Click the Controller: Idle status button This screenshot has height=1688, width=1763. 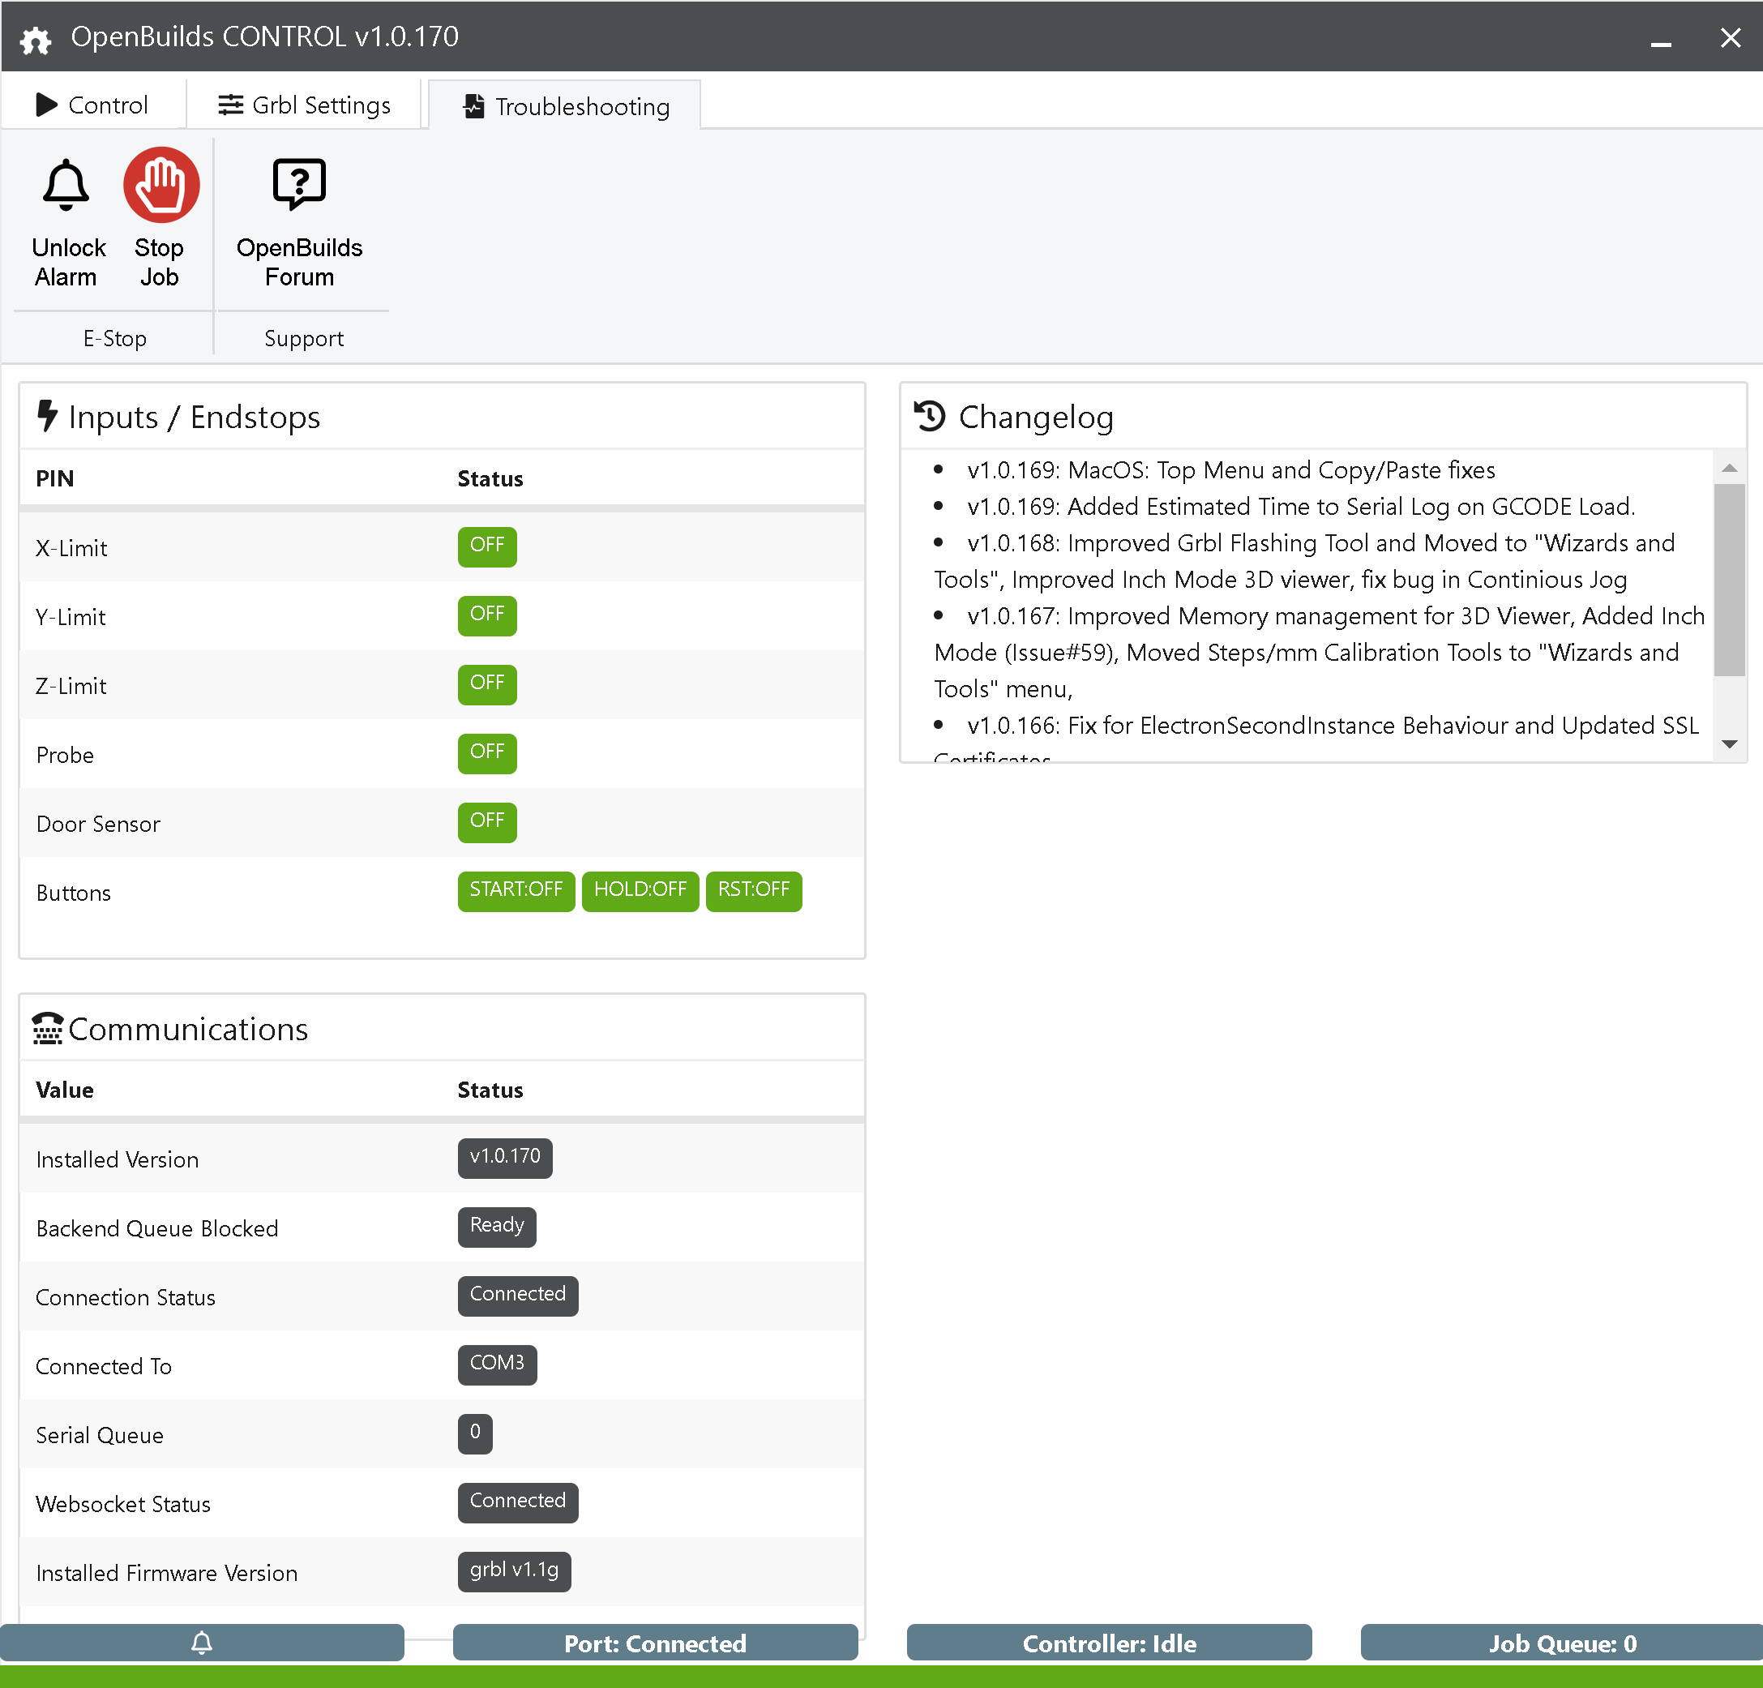[x=1109, y=1642]
